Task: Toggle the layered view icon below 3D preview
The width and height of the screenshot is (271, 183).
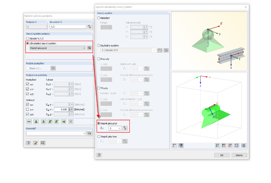Action: click(x=181, y=145)
